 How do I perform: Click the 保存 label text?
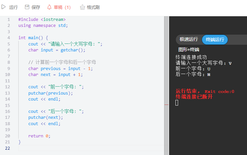tap(36, 7)
